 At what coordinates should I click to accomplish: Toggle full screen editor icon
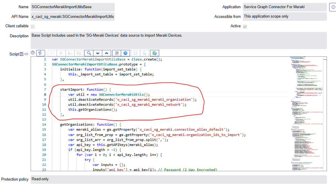click(x=117, y=53)
